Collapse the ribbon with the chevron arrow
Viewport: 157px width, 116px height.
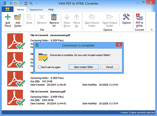(152, 30)
